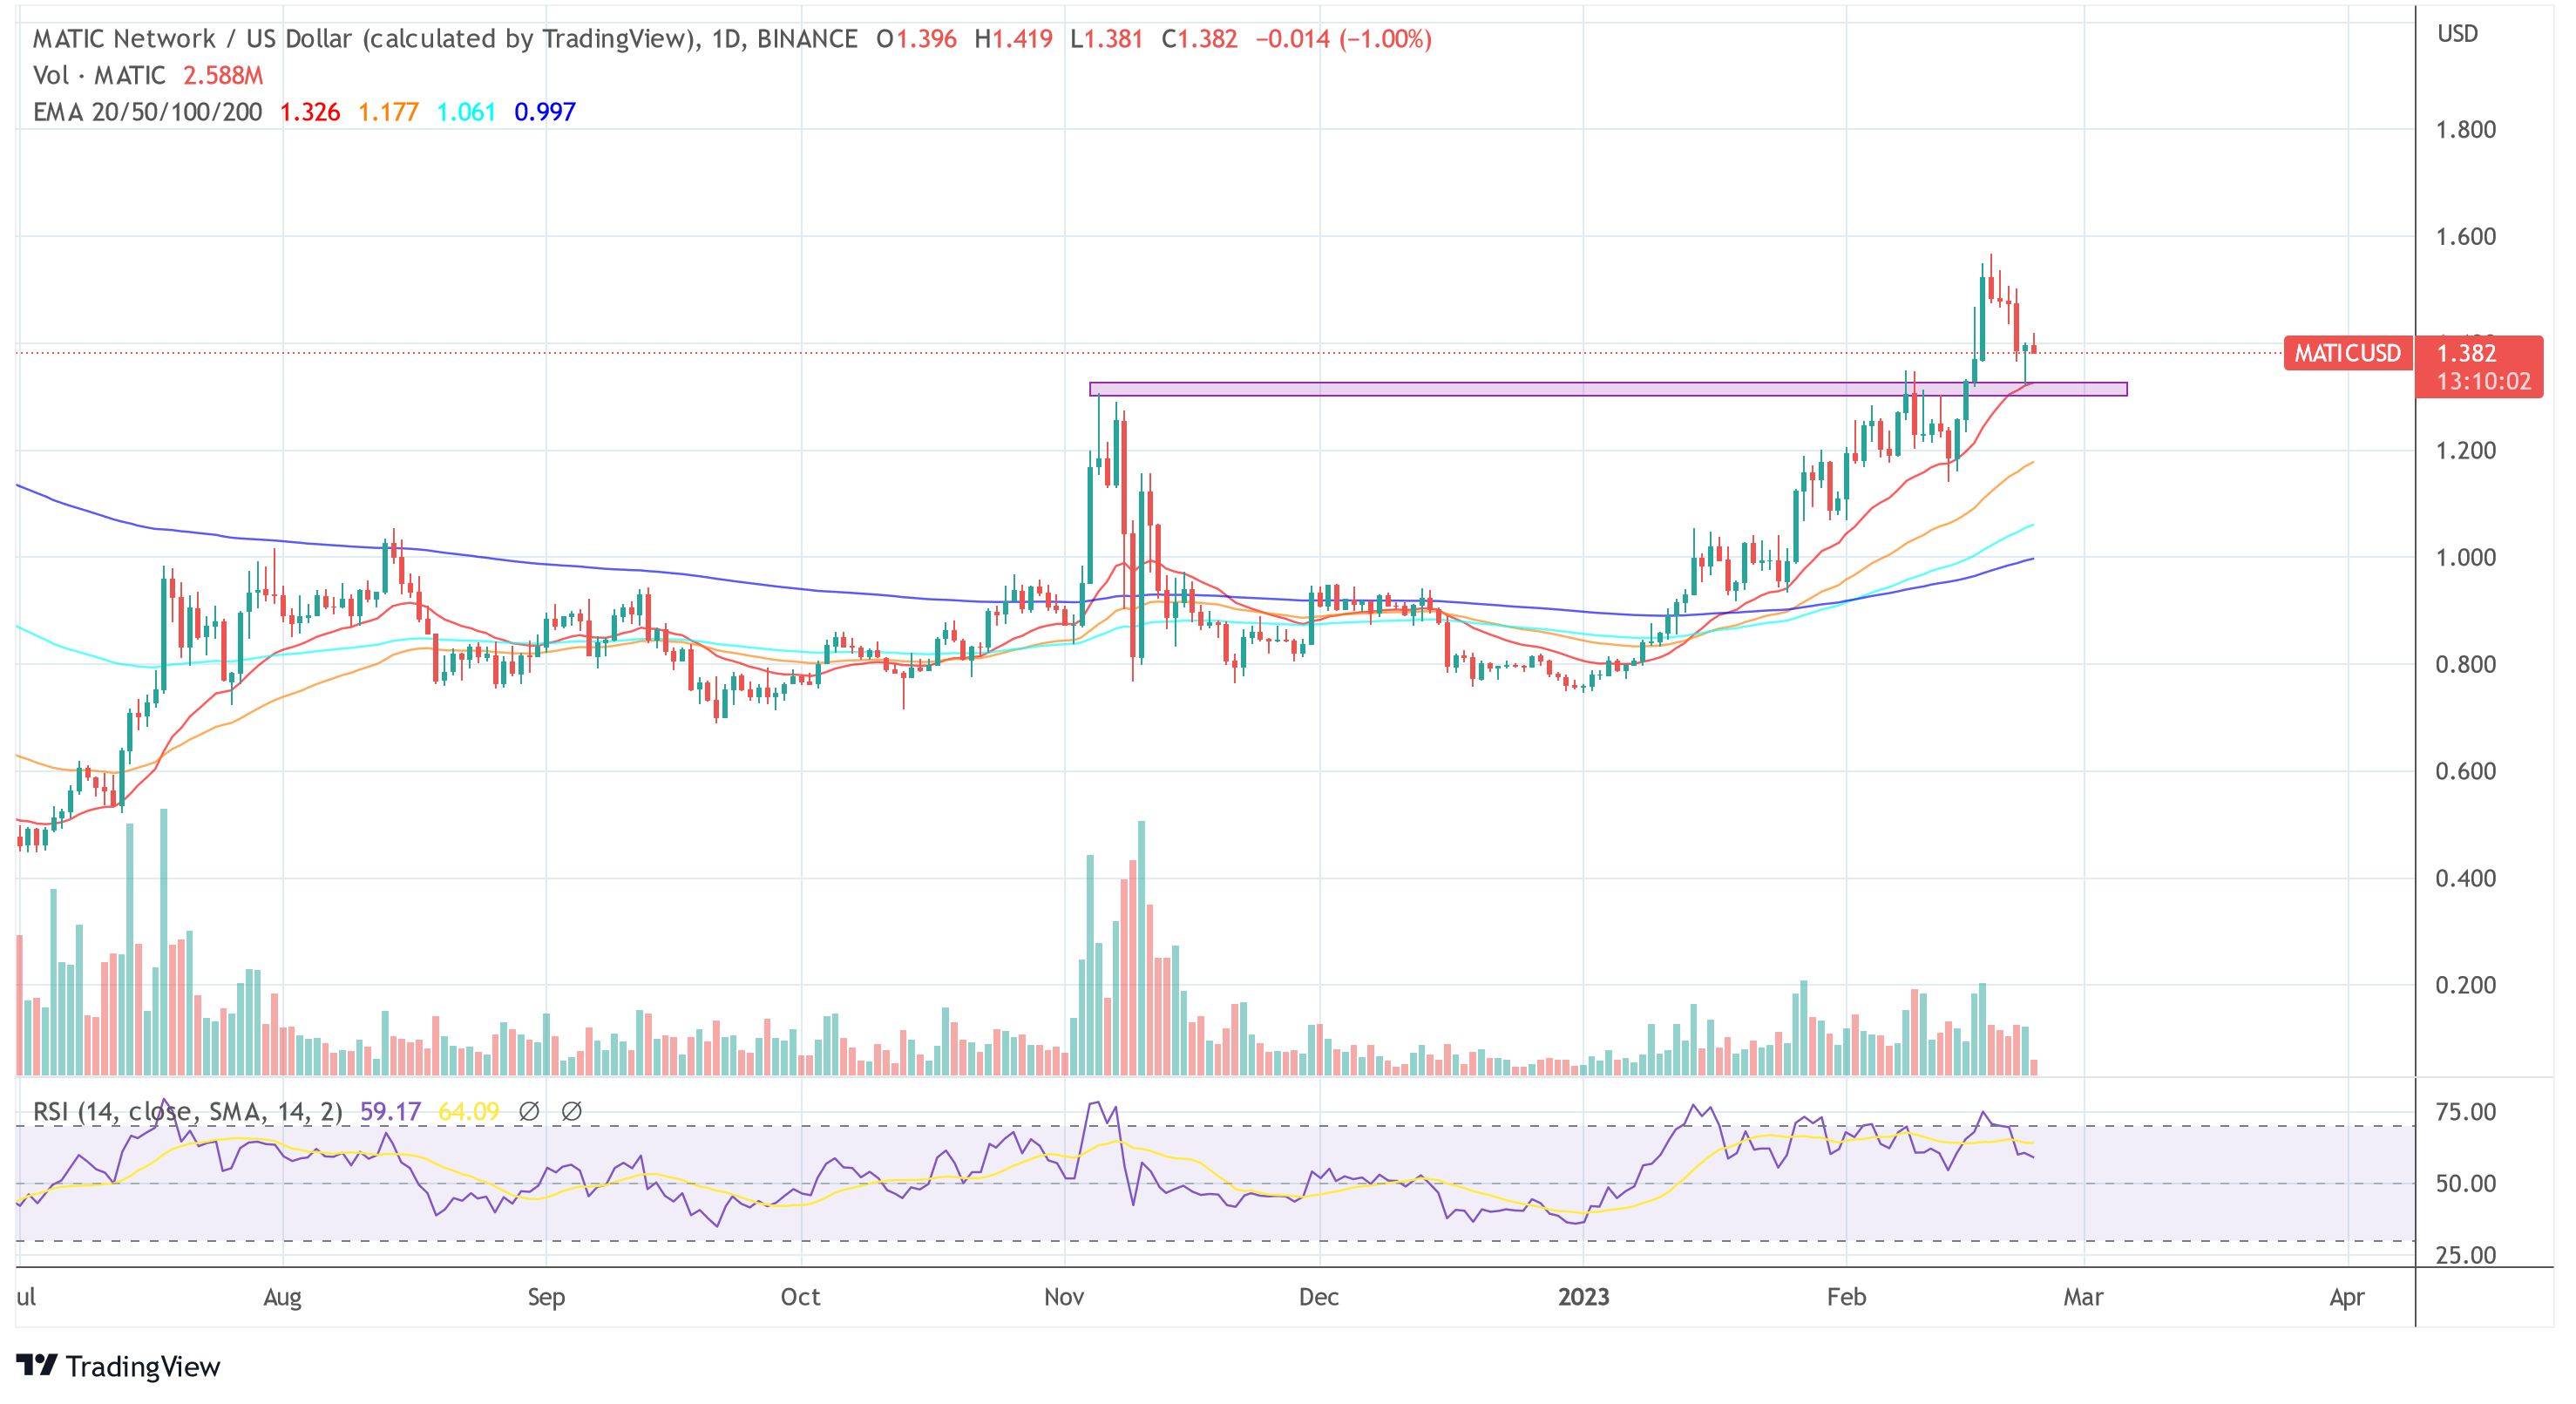Select the purple resistance zone rectangle
The width and height of the screenshot is (2576, 1404).
pyautogui.click(x=1608, y=389)
